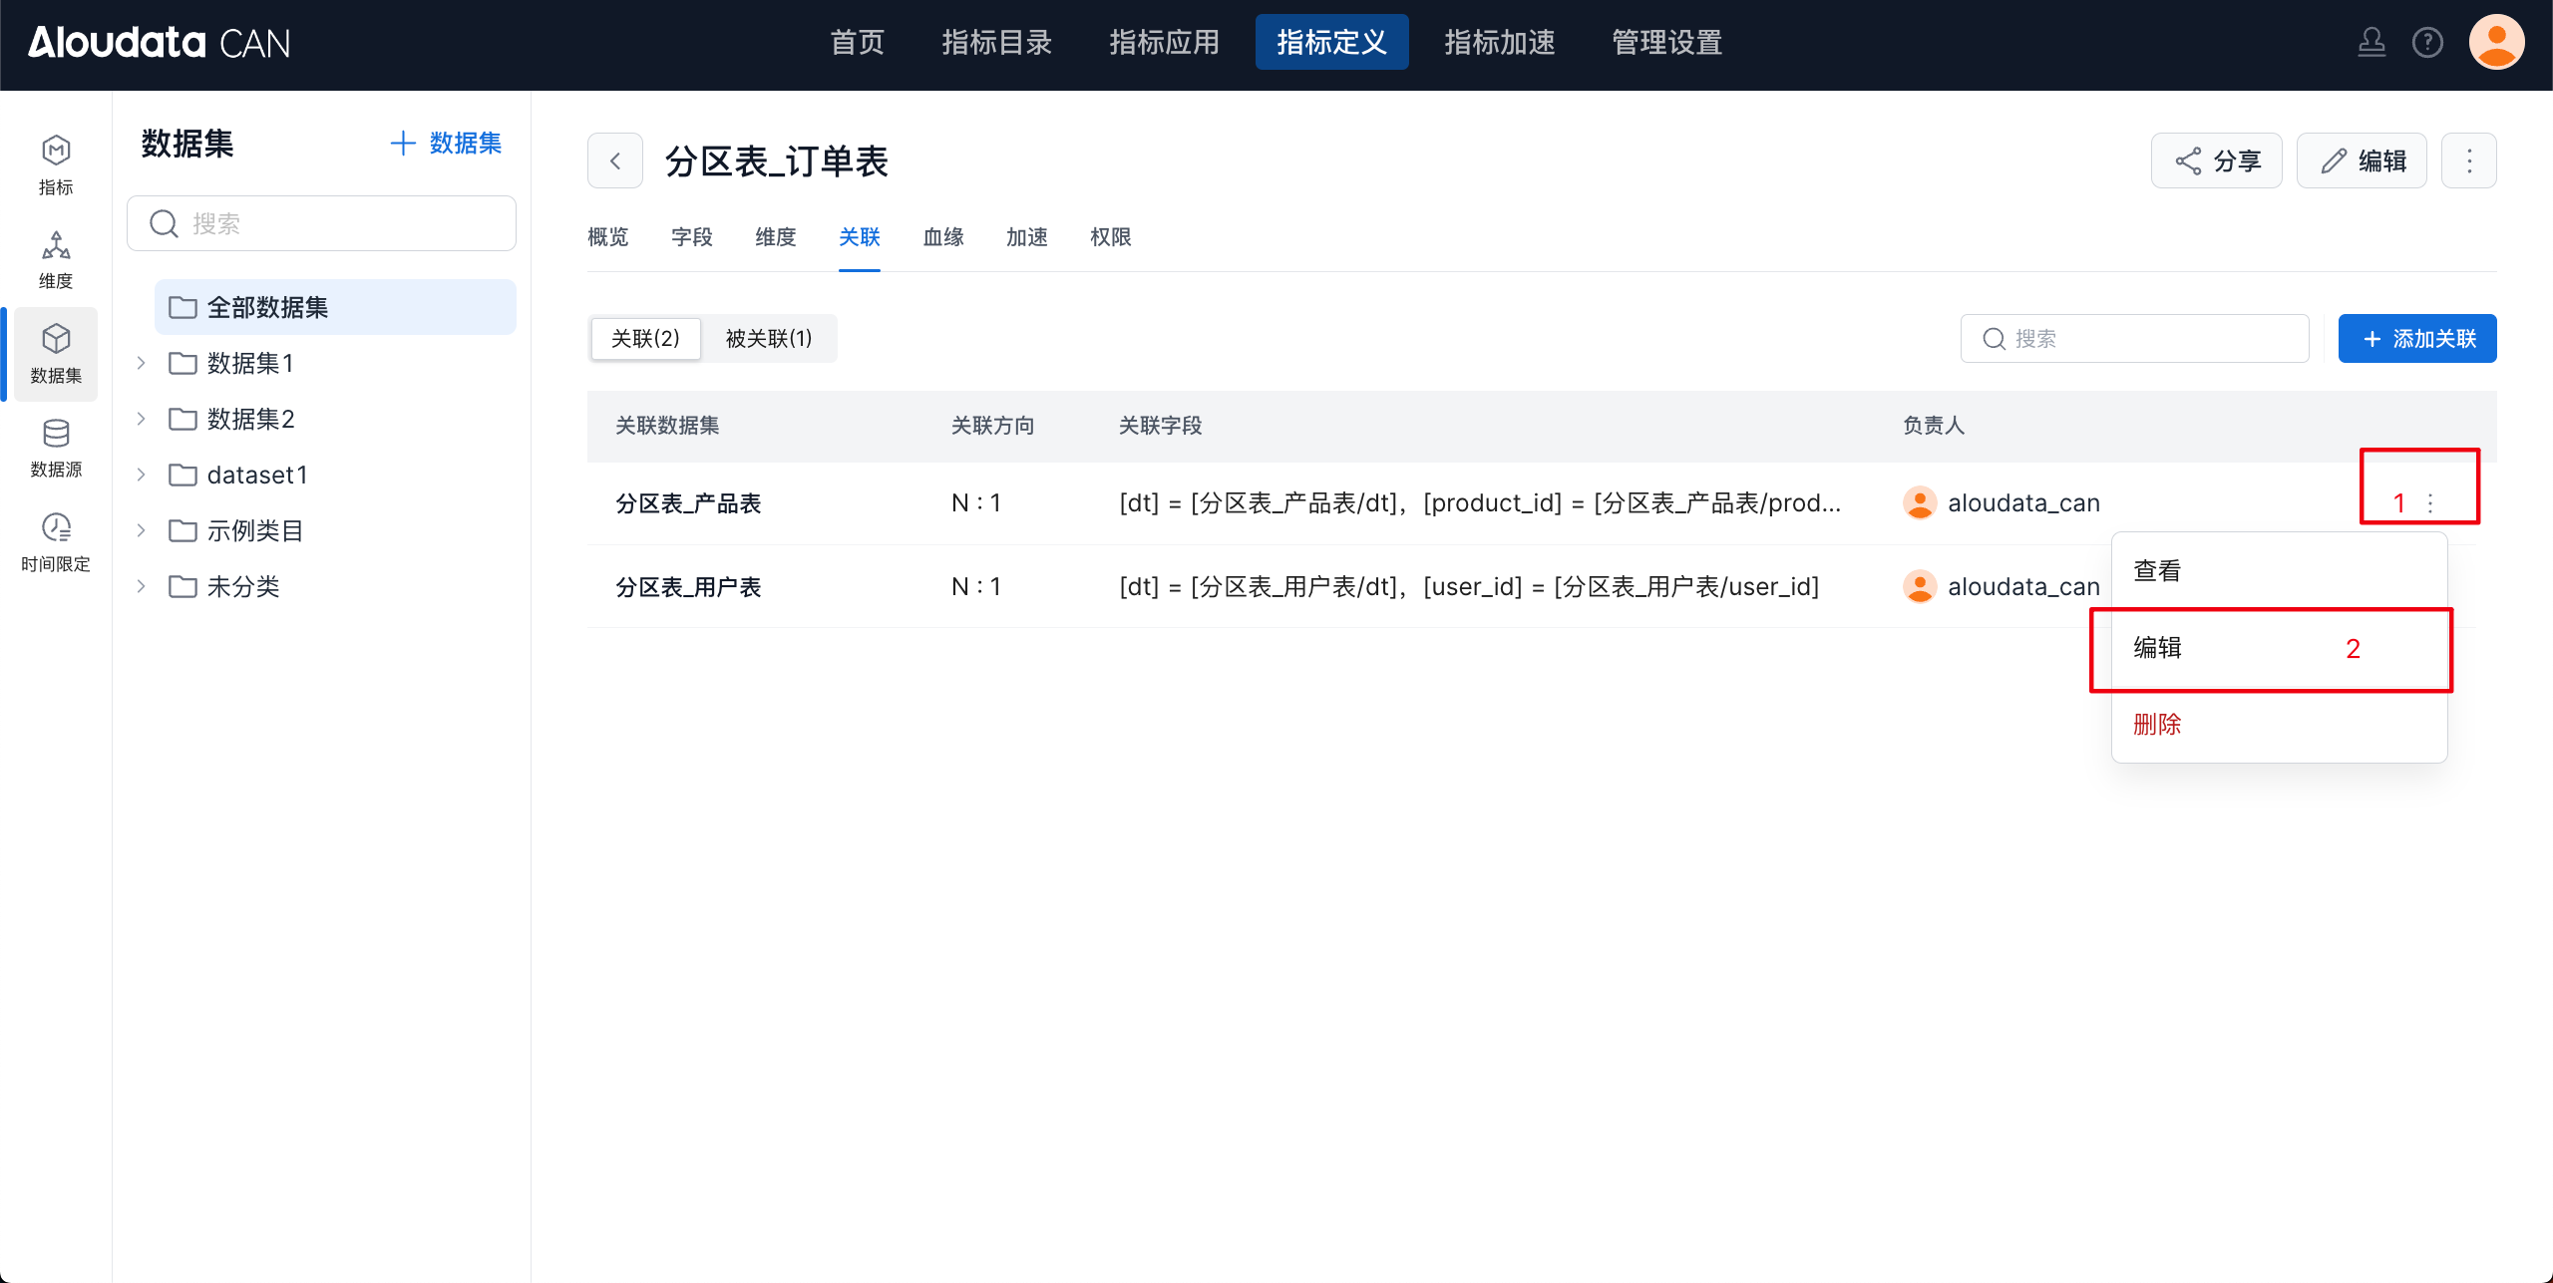Image resolution: width=2553 pixels, height=1283 pixels.
Task: Click the 添加关联 button
Action: (x=2416, y=339)
